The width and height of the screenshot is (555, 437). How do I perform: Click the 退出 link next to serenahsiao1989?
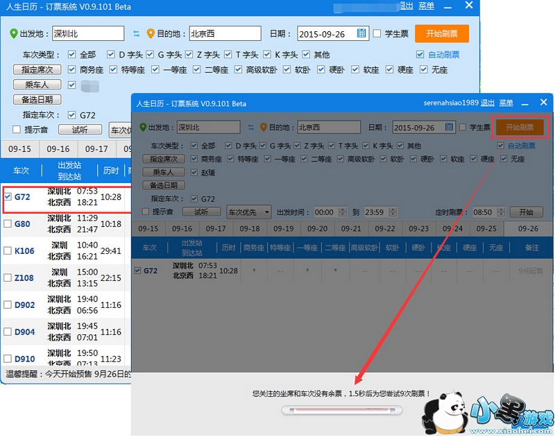coord(488,103)
